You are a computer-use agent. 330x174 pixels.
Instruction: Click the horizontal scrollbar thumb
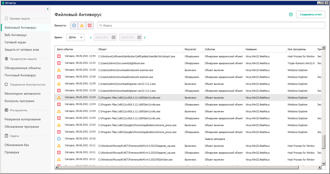tap(176, 167)
